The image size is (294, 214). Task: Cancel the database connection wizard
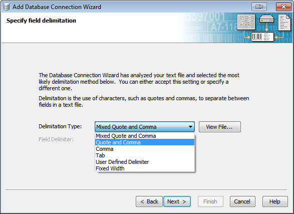click(242, 201)
